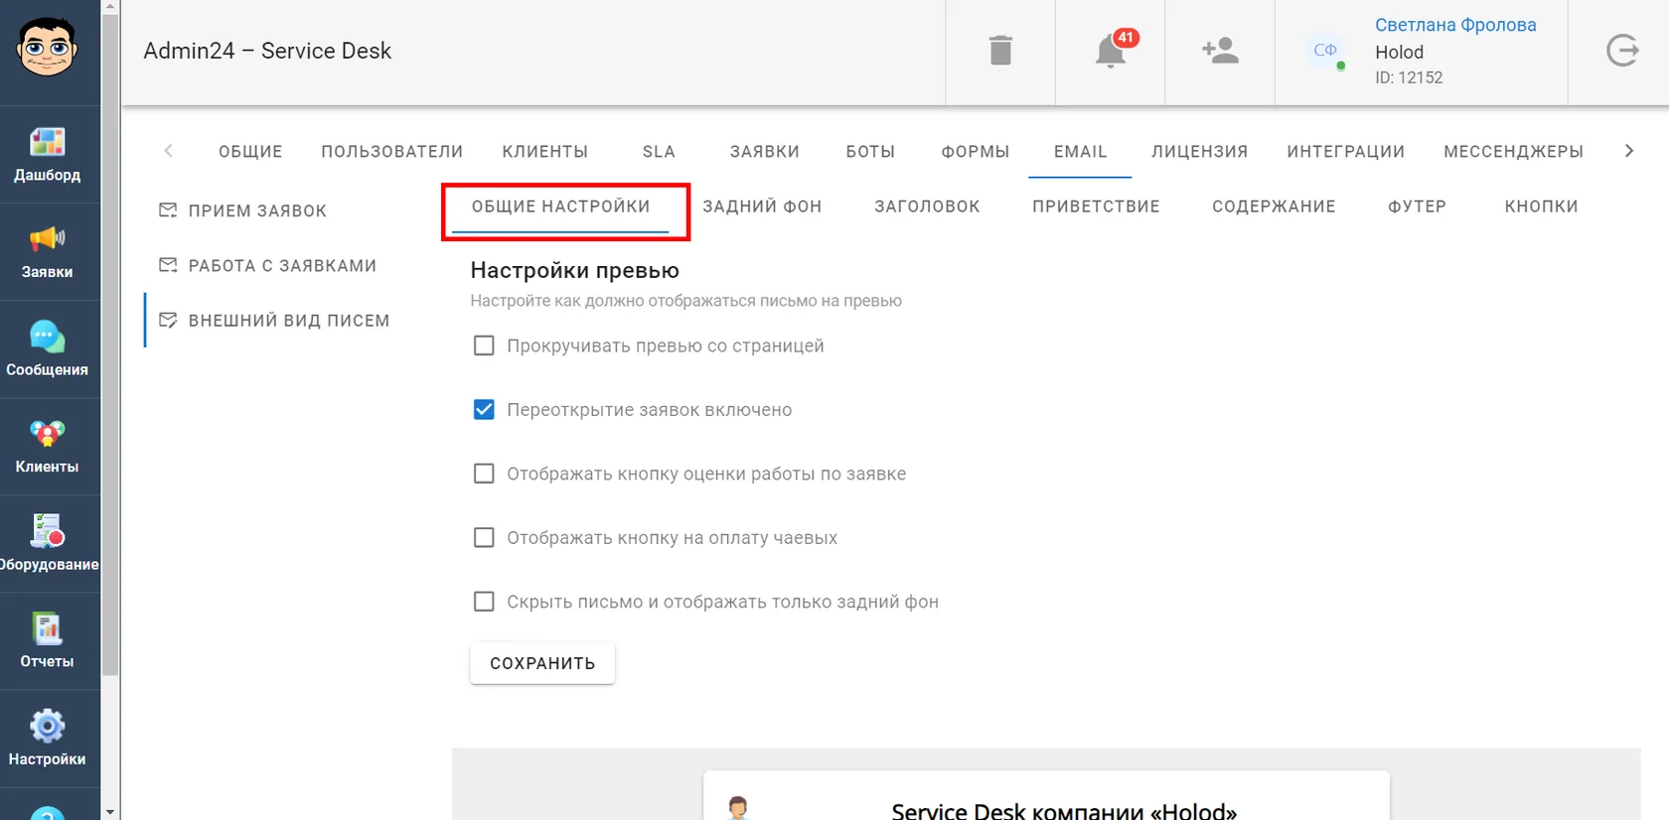Click the СФ user avatar
1669x820 pixels.
coord(1325,50)
